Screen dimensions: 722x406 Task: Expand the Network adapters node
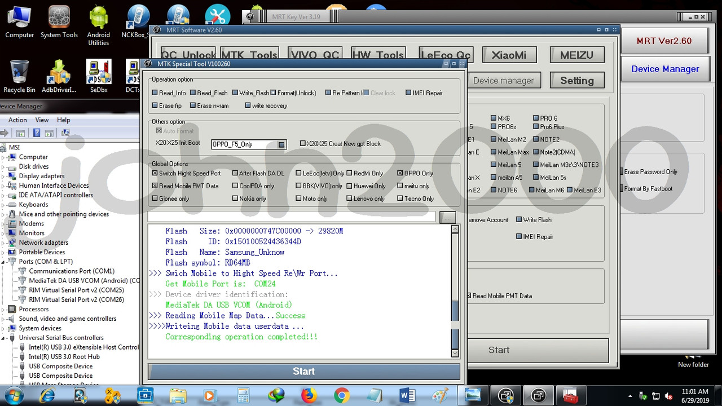click(x=3, y=242)
